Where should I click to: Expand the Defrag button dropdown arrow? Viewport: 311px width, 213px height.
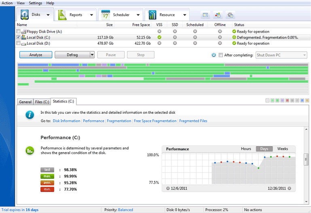pyautogui.click(x=92, y=55)
